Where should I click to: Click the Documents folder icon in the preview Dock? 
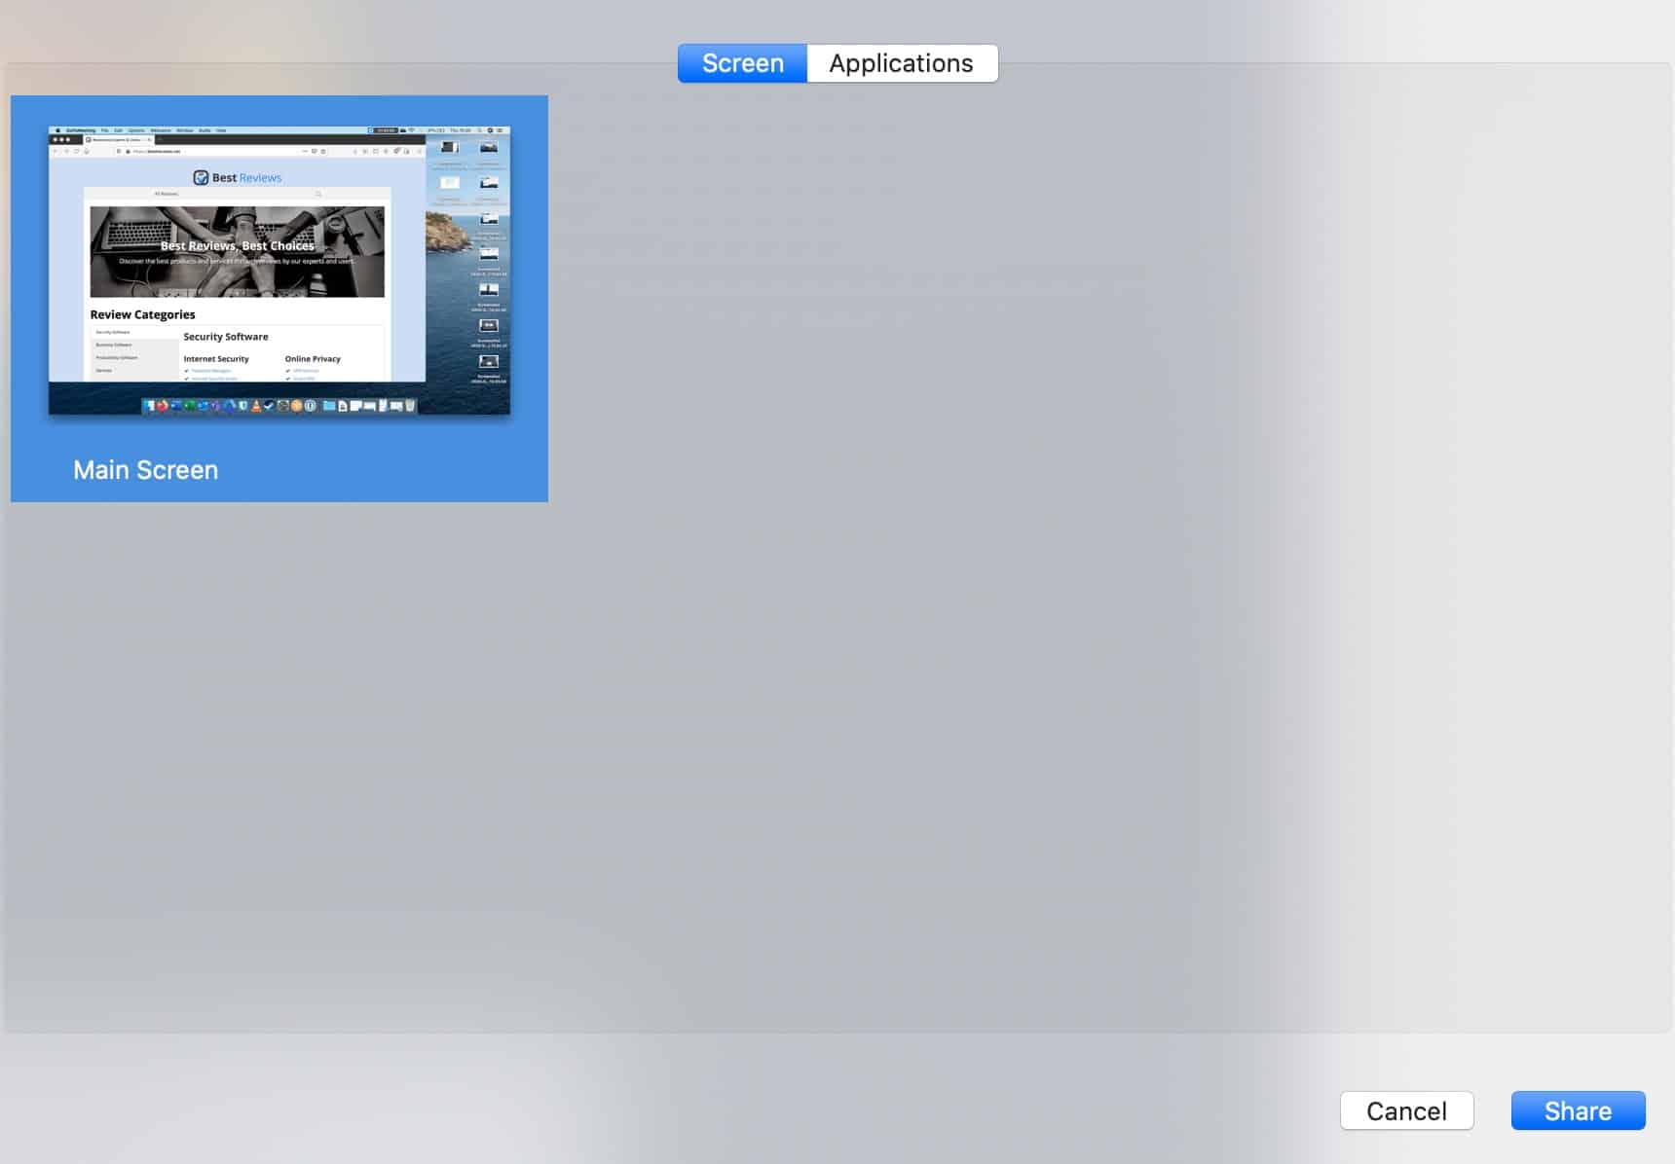click(x=328, y=405)
